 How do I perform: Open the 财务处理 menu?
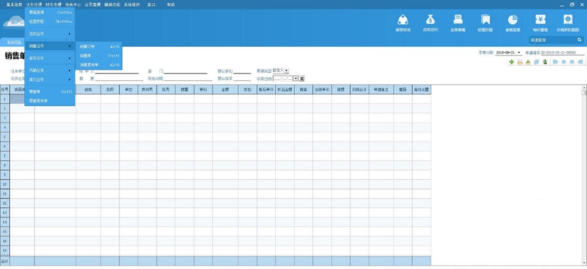(x=53, y=4)
